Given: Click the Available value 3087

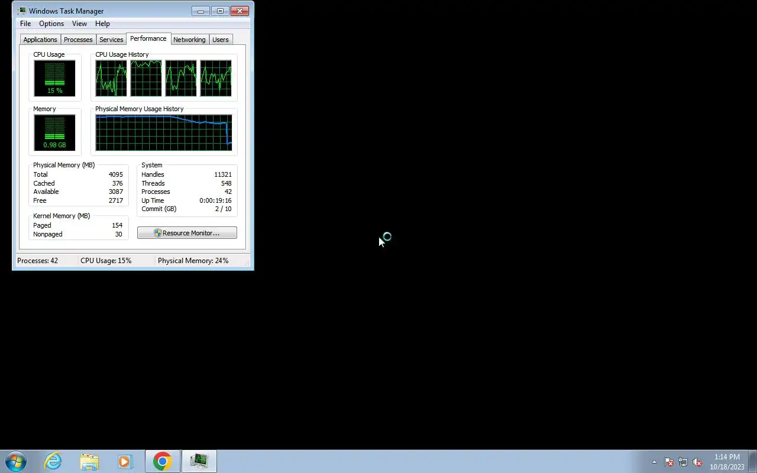Looking at the screenshot, I should [116, 192].
